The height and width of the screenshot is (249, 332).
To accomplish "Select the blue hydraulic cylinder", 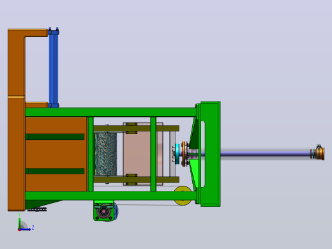I will coord(54,68).
